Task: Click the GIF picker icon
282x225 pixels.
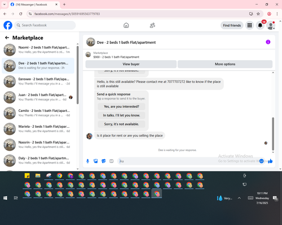Action: (x=112, y=161)
